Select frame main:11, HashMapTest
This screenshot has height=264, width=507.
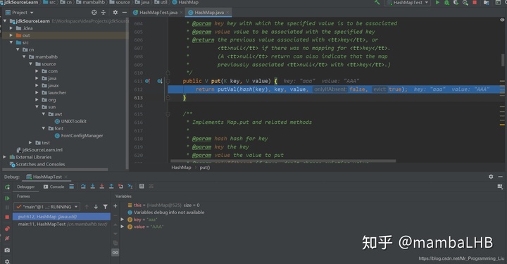(61, 224)
